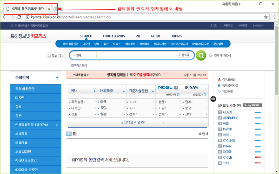Select 해외상표 in the blue submenu

click(144, 44)
